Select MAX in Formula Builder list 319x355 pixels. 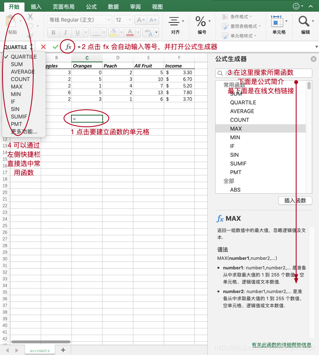point(260,128)
